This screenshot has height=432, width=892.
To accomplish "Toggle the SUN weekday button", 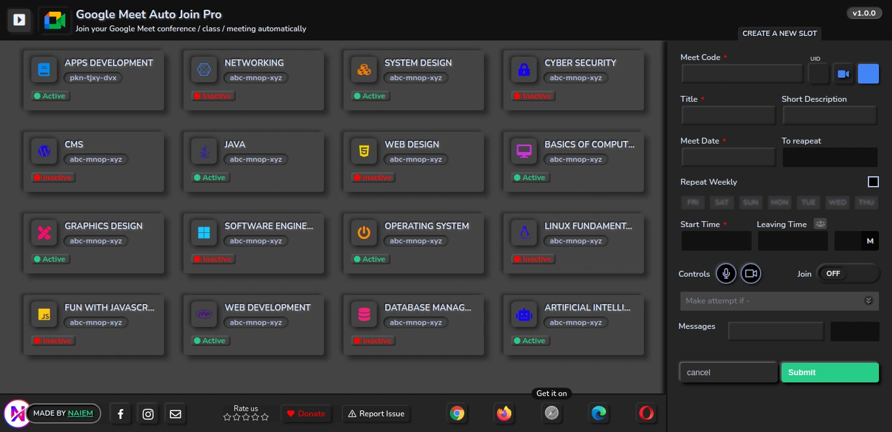I will tap(751, 202).
